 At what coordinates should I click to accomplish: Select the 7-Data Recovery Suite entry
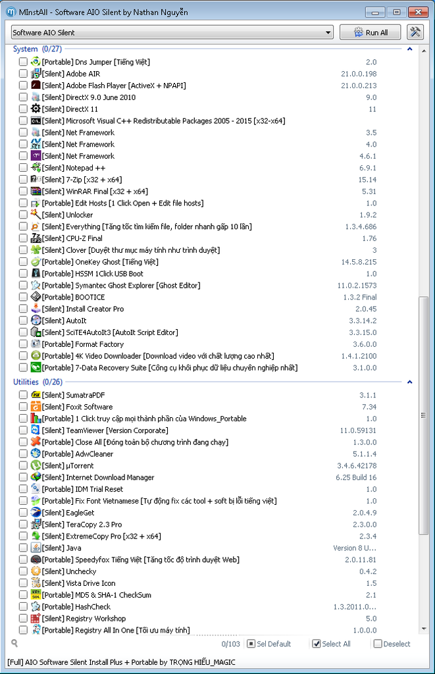pyautogui.click(x=197, y=367)
